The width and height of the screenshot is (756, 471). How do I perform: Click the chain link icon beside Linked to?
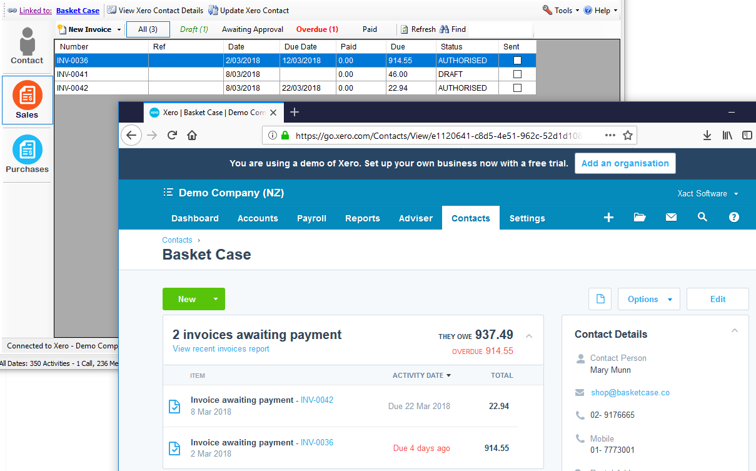12,11
